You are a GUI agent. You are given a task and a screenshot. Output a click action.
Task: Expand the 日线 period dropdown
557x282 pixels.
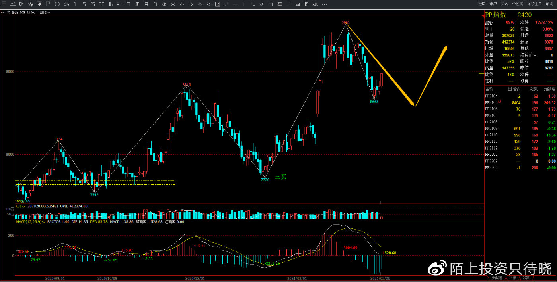point(45,12)
